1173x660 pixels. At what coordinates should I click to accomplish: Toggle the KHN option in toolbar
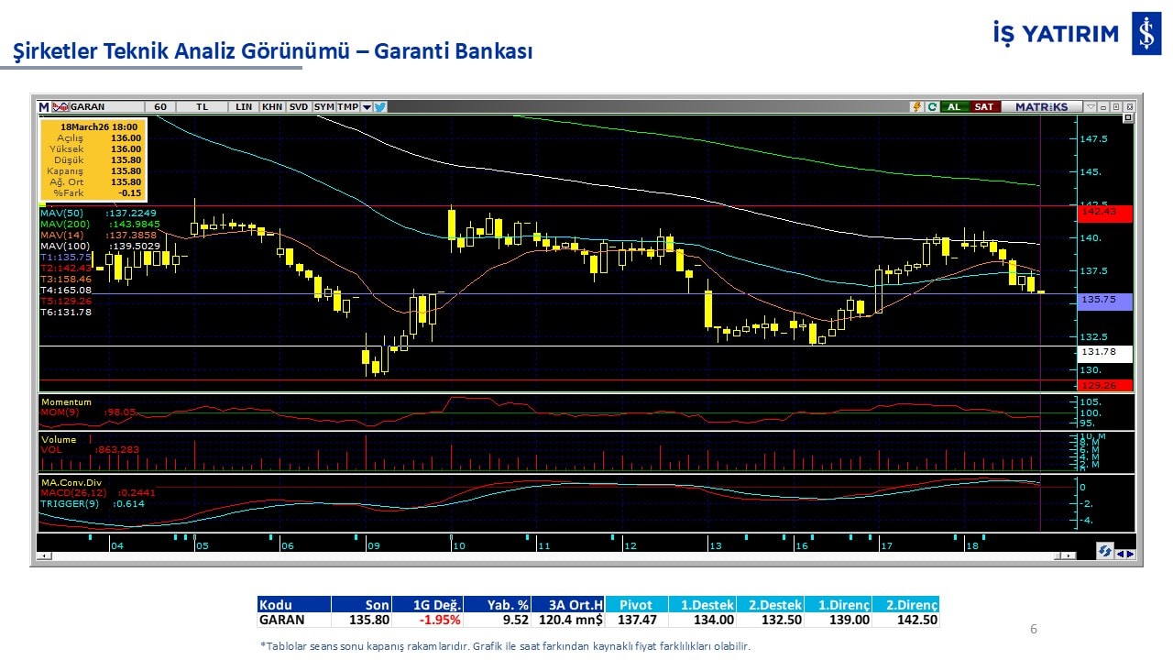(272, 106)
